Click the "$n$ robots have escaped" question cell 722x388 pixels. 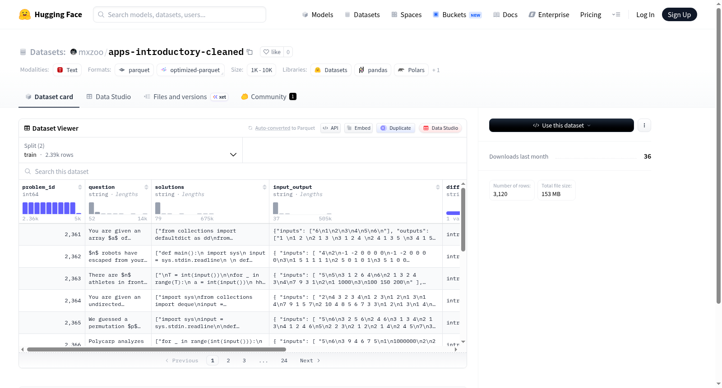pos(118,256)
